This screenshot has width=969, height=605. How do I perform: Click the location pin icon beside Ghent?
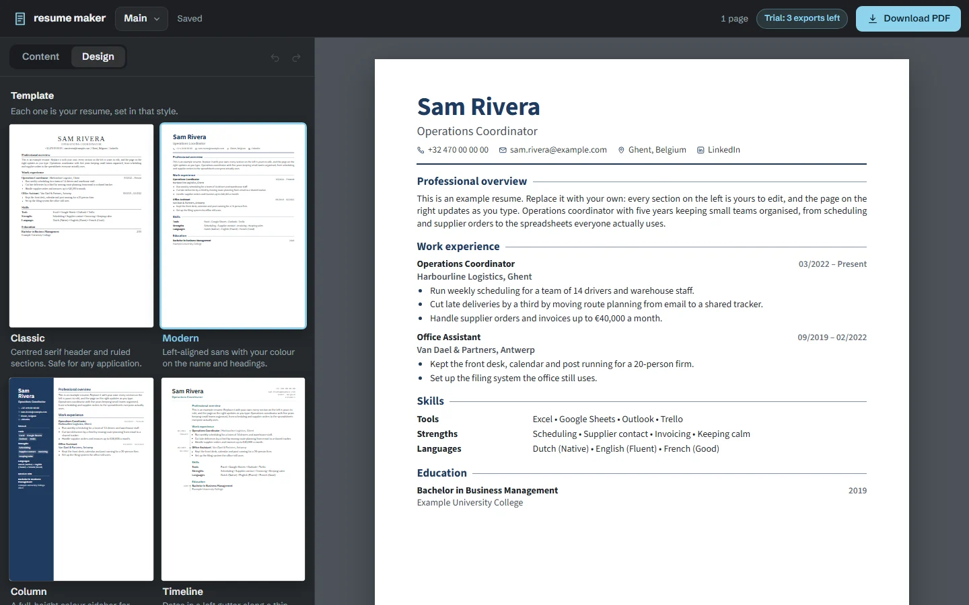[621, 150]
